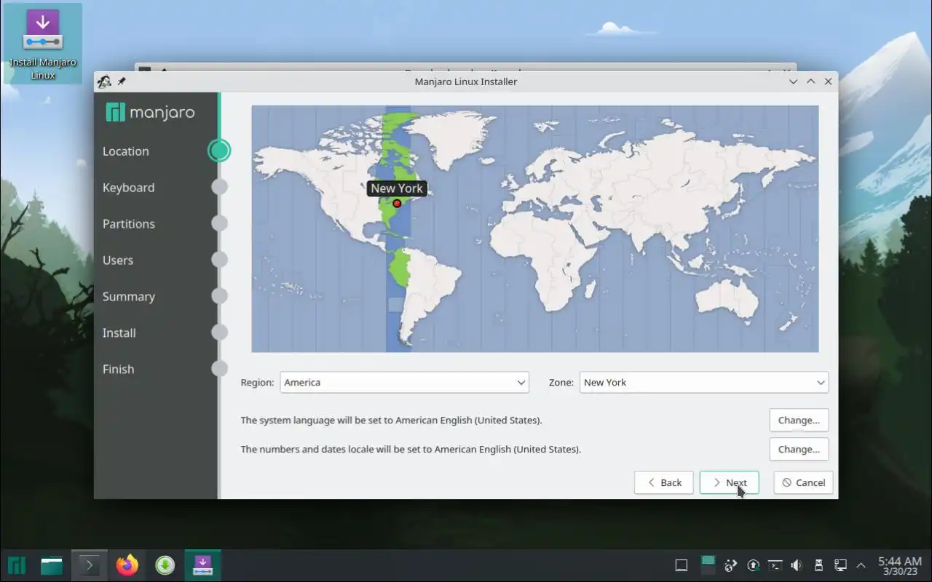Select the Users step in sidebar
Image resolution: width=932 pixels, height=582 pixels.
[118, 260]
